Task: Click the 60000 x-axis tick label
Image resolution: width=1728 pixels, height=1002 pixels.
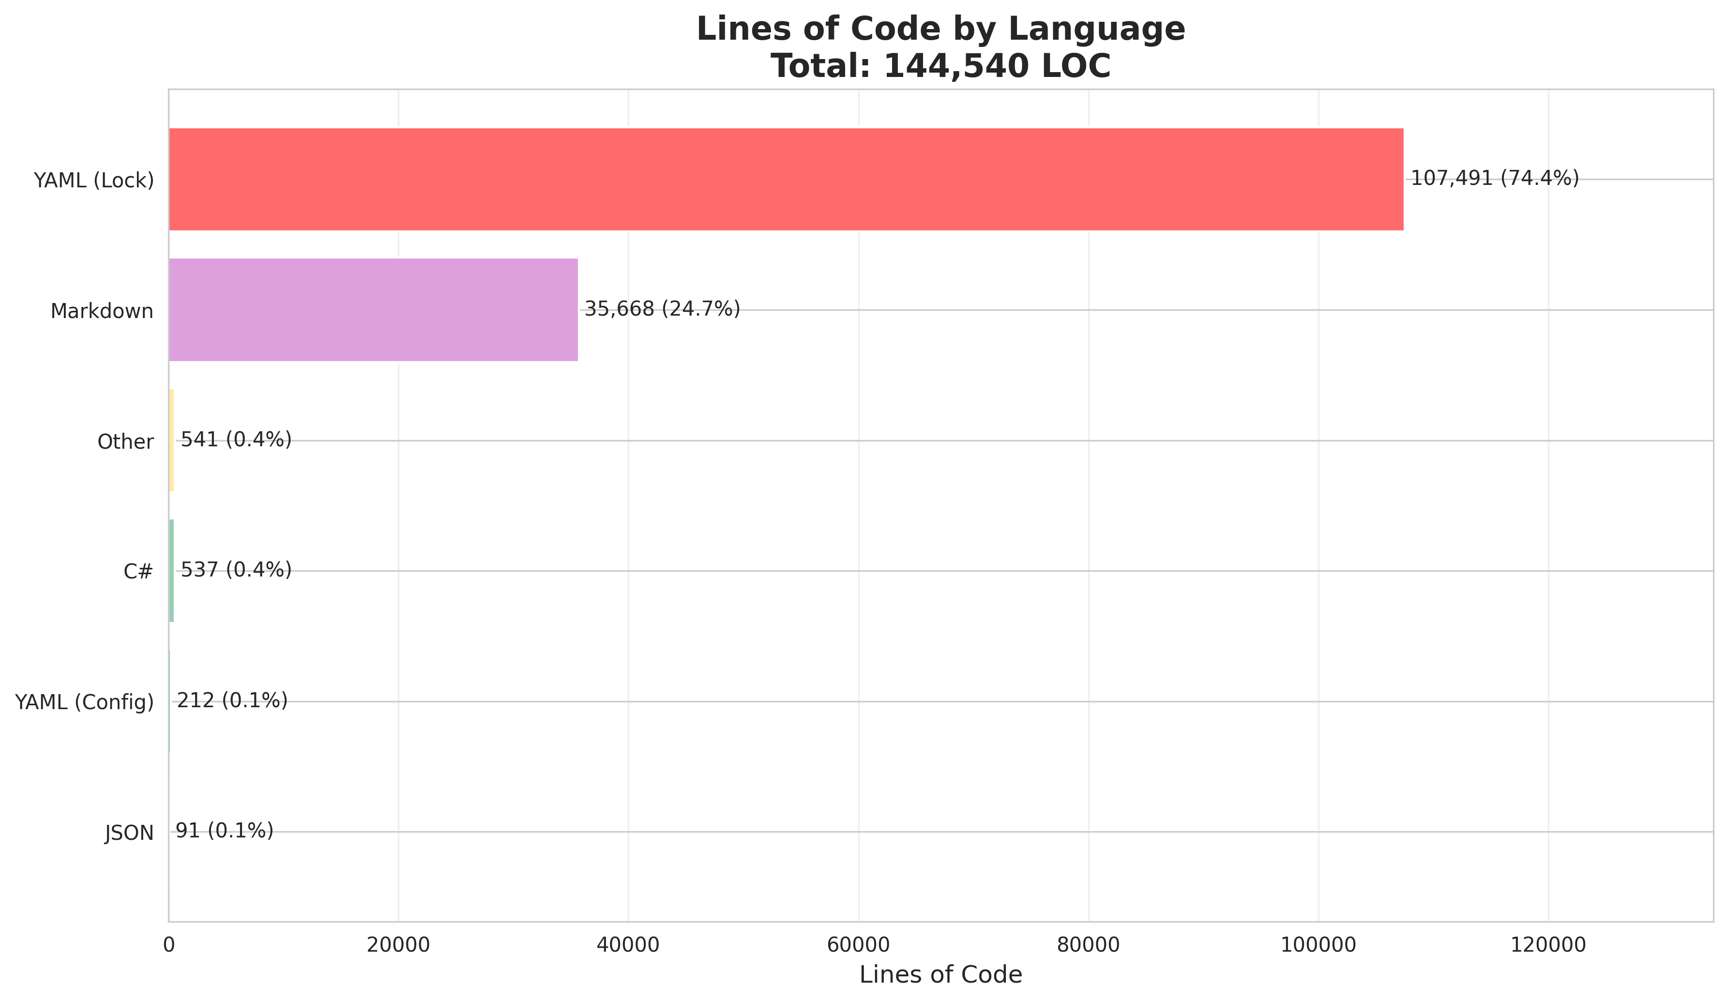Action: (x=858, y=945)
